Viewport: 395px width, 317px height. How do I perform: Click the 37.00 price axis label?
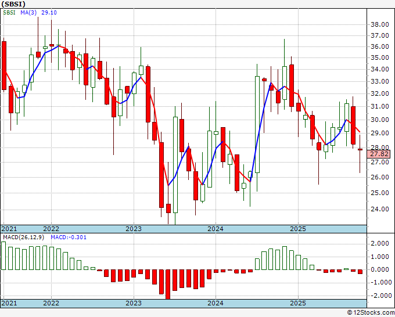click(379, 35)
